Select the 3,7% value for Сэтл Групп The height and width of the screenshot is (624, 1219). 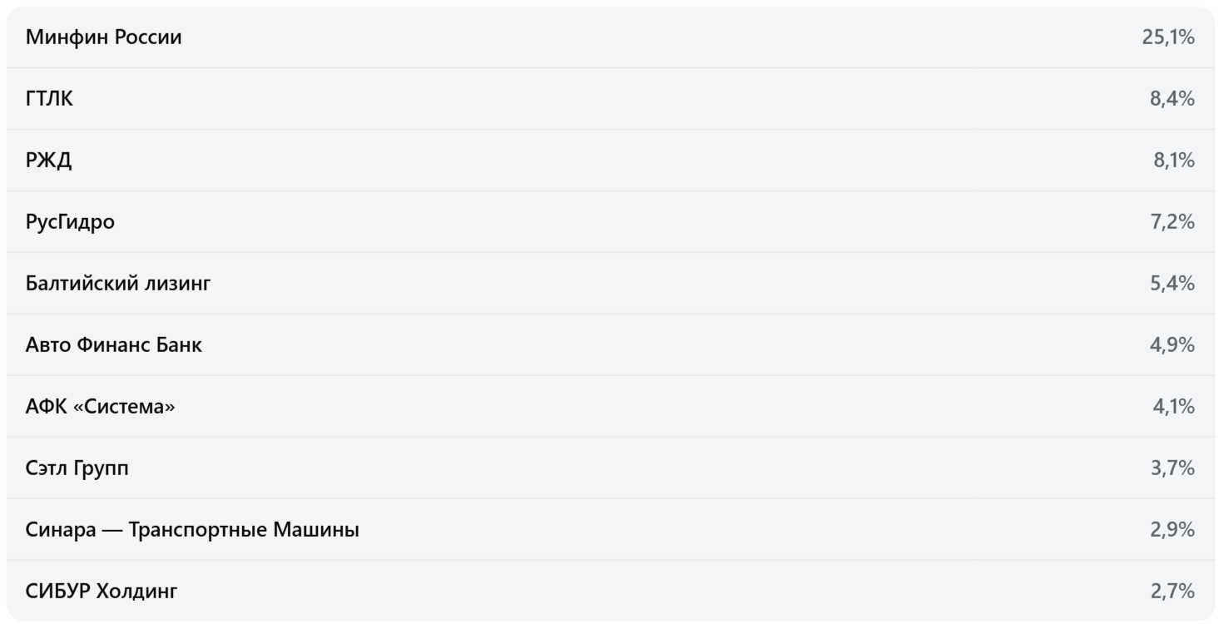click(x=1172, y=468)
